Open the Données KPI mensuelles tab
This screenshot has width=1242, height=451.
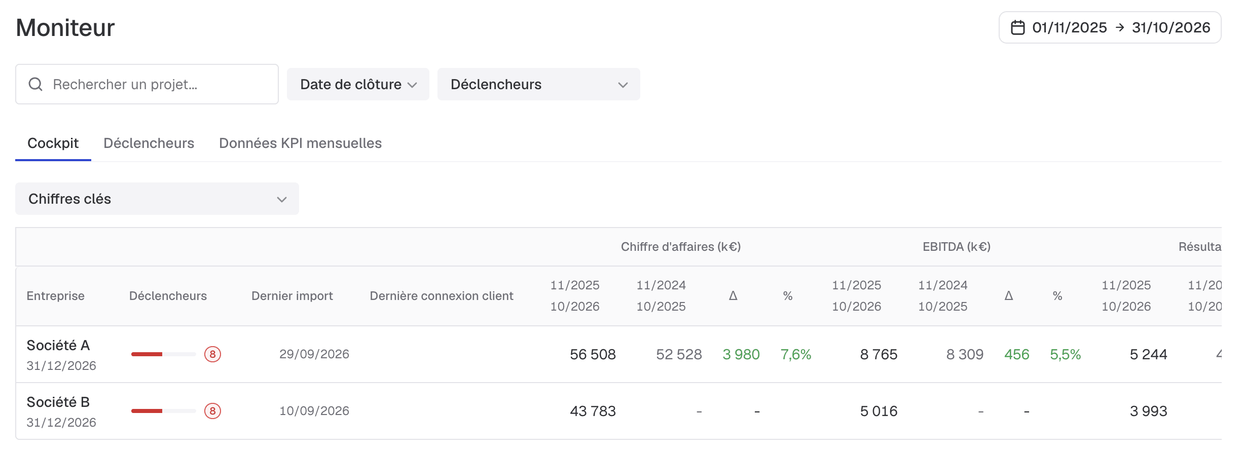click(x=300, y=143)
